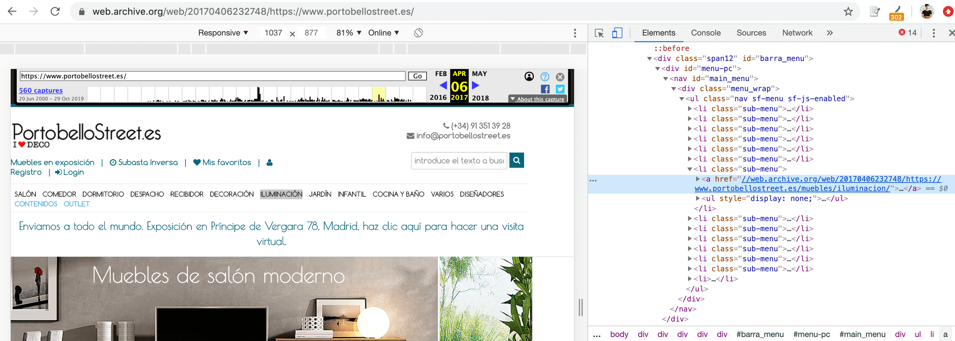The height and width of the screenshot is (341, 955).
Task: Collapse the div#menu-pc node
Action: click(x=658, y=68)
